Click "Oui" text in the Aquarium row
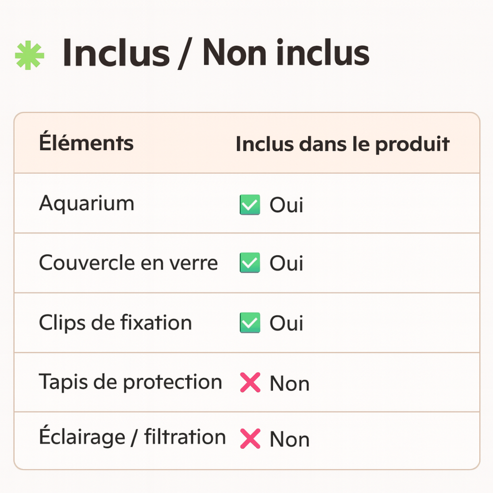 [286, 205]
